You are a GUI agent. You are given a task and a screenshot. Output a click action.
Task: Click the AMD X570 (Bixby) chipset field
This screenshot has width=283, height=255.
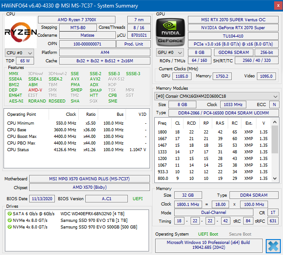tap(89, 187)
